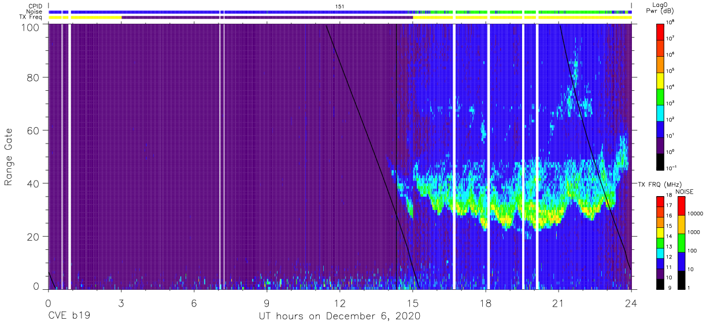The height and width of the screenshot is (328, 710).
Task: Click the 3 tick on UT hours axis
Action: coord(121,303)
